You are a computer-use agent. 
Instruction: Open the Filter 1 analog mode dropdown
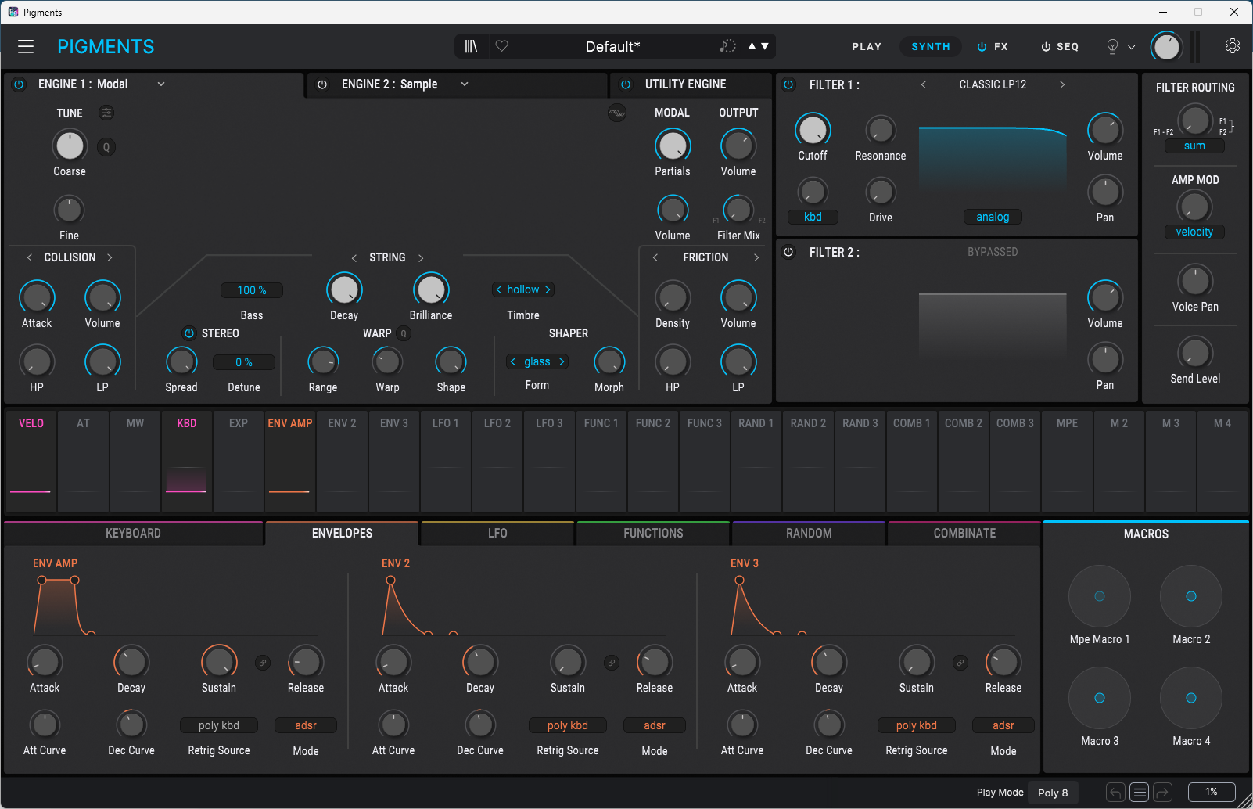993,217
